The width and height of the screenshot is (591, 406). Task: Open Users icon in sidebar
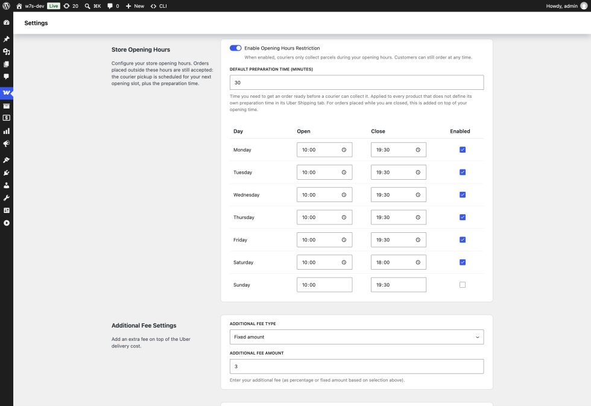click(7, 185)
